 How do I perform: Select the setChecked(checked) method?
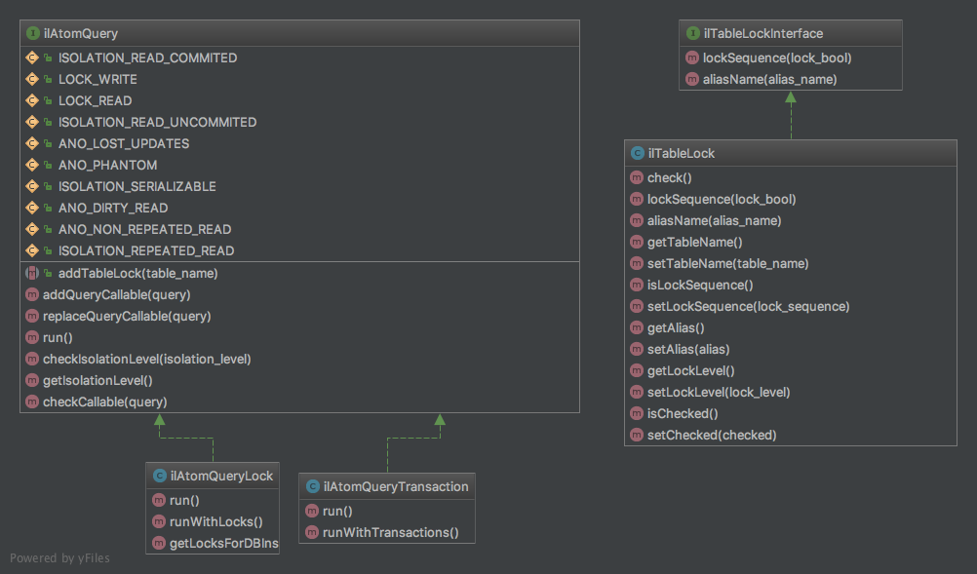pos(712,435)
